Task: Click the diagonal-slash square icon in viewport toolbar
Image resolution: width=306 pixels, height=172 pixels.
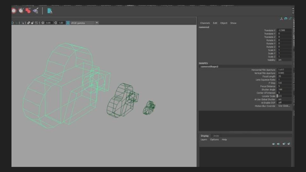Action: click(36, 23)
